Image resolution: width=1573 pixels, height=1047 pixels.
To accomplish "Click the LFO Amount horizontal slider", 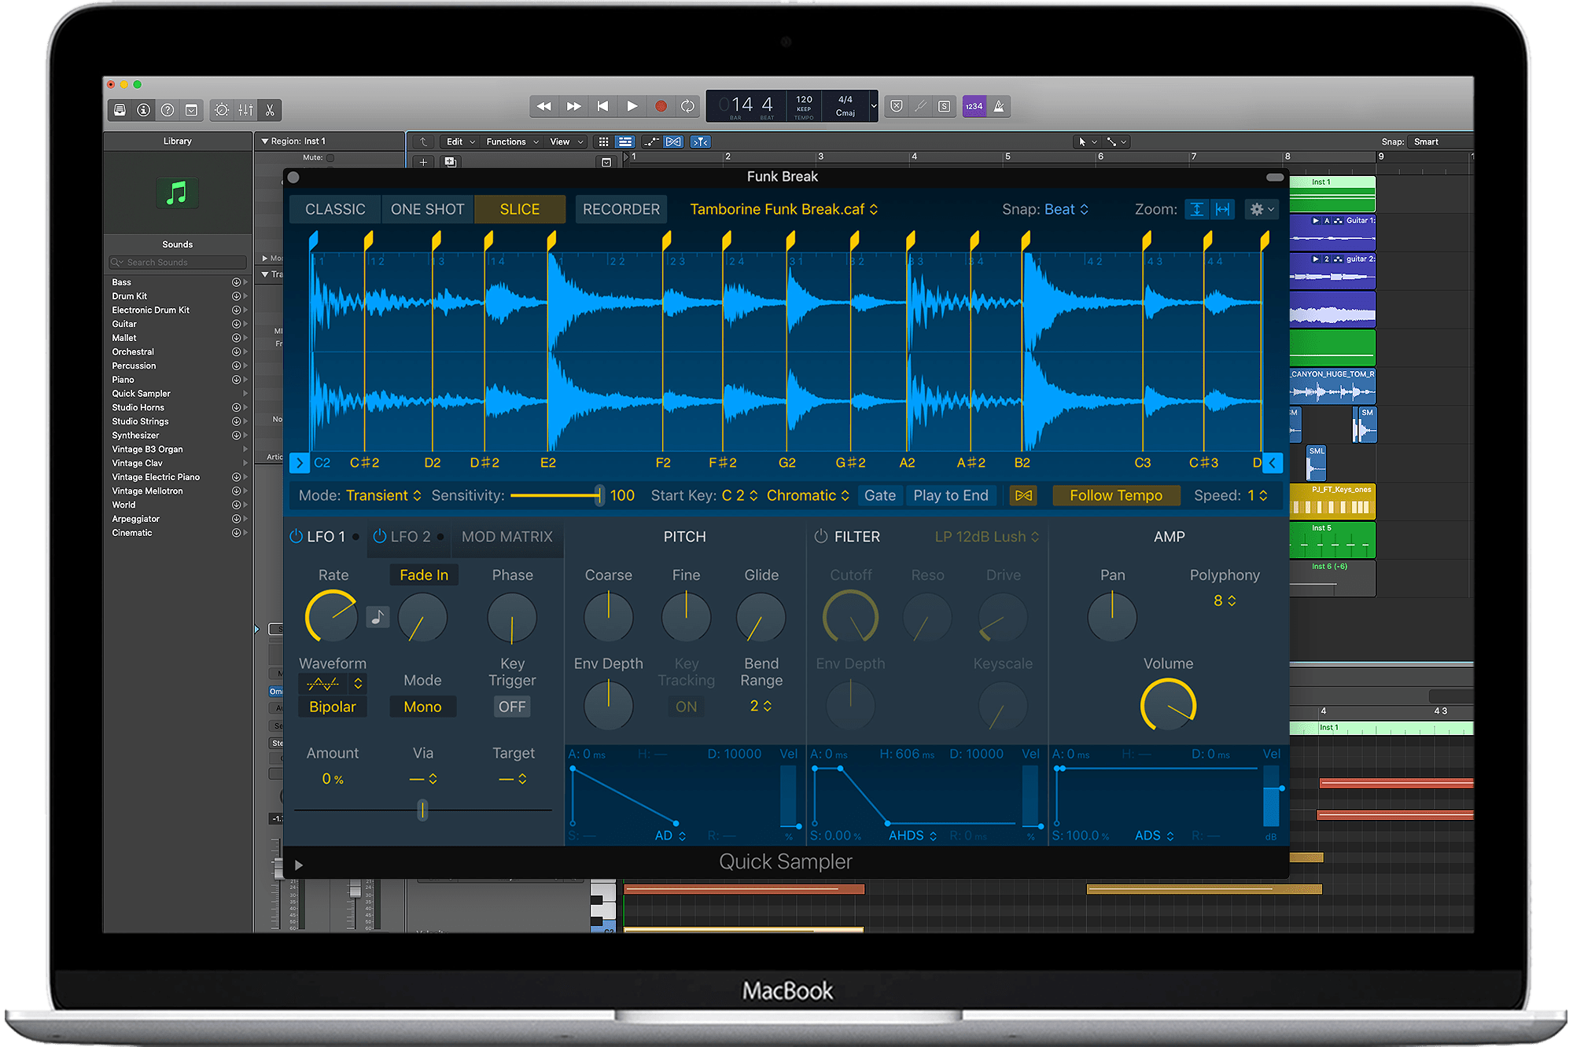I will 422,810.
